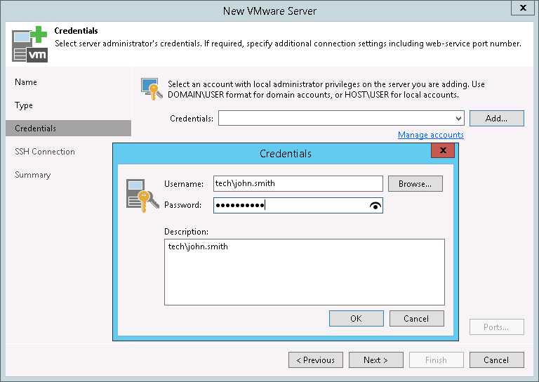Image resolution: width=539 pixels, height=382 pixels.
Task: Cancel the Credentials dialog
Action: (x=417, y=318)
